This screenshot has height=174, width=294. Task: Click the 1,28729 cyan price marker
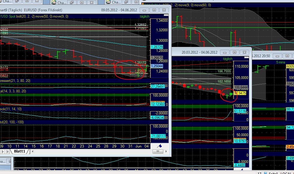click(x=157, y=47)
